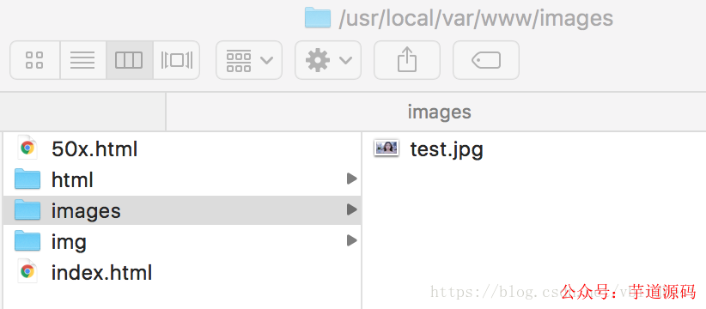Open the item arrangement dropdown
This screenshot has height=309, width=706.
coord(249,60)
